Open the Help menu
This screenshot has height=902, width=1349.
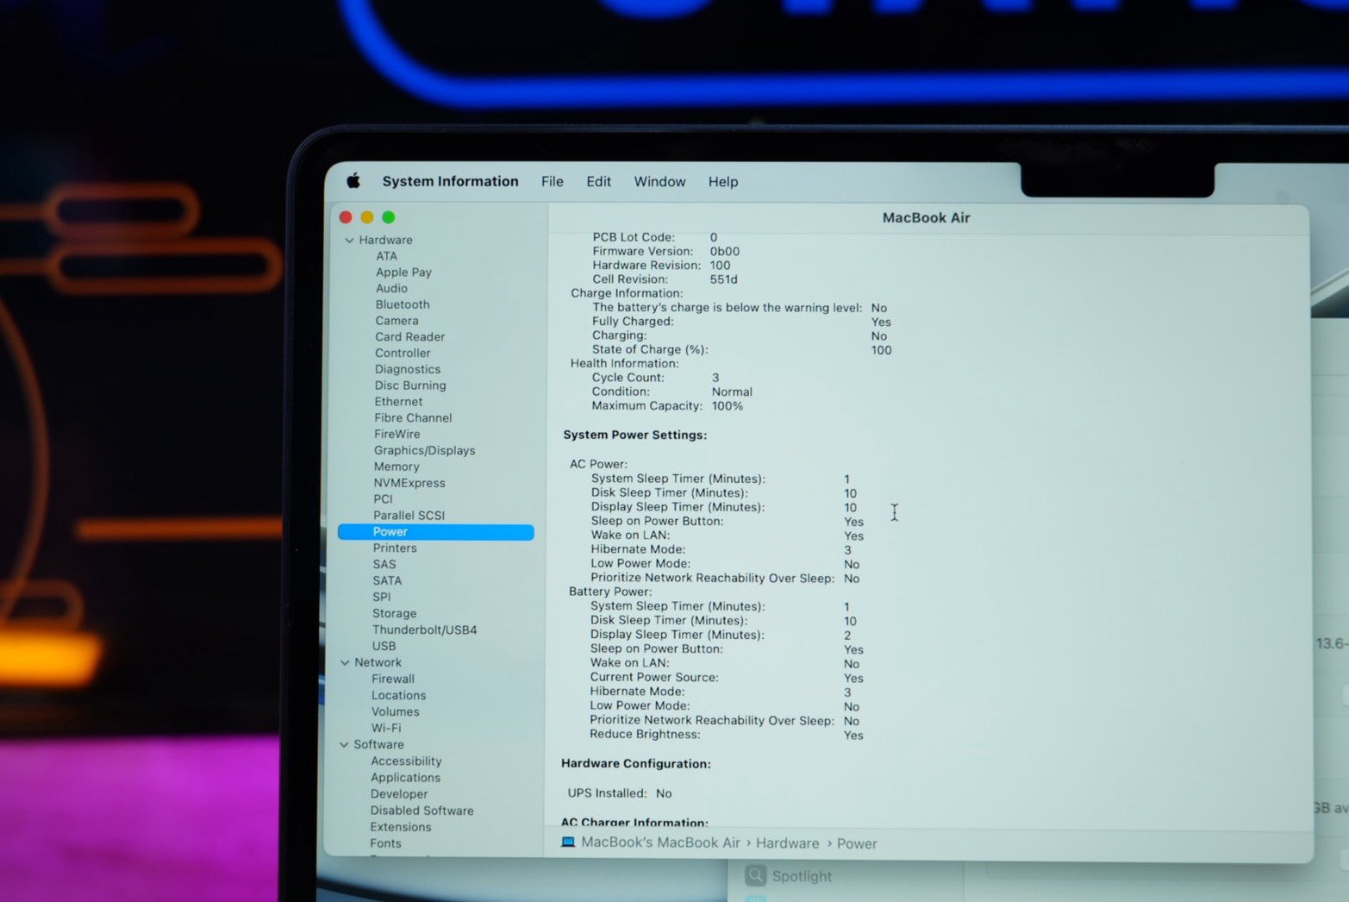click(x=722, y=182)
